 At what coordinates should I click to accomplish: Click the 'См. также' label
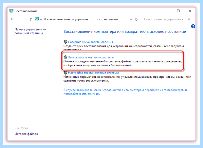click(22, 128)
